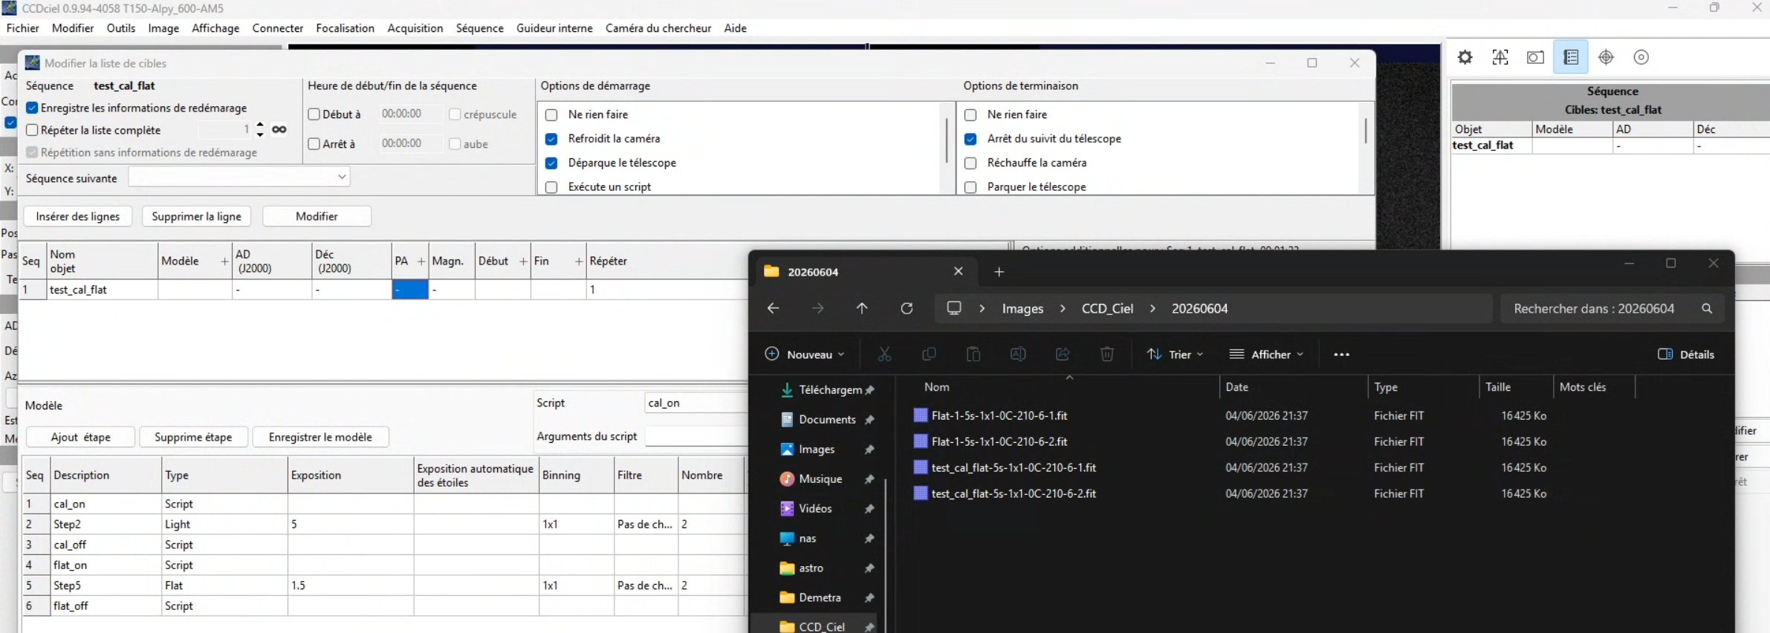This screenshot has height=633, width=1770.
Task: Click the PC icon in address bar
Action: click(954, 308)
